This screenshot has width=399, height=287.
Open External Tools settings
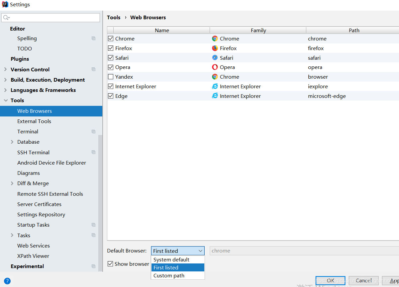[34, 121]
